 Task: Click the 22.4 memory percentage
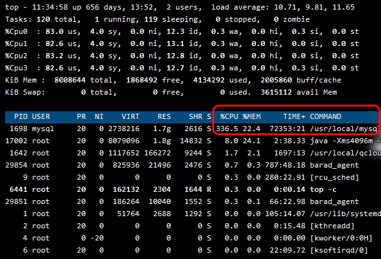[x=252, y=129]
